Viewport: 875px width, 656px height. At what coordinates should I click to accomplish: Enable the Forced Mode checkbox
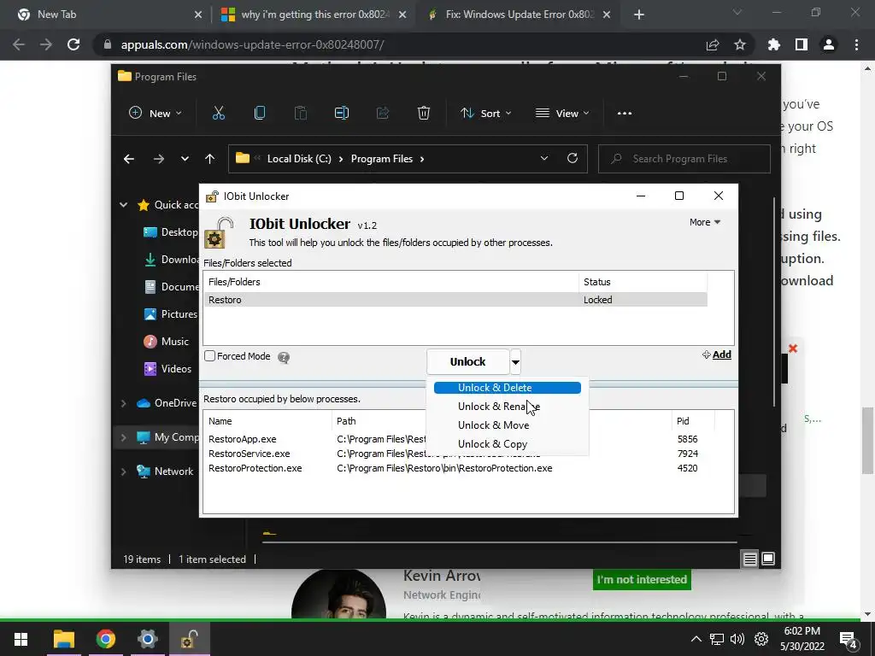[210, 356]
